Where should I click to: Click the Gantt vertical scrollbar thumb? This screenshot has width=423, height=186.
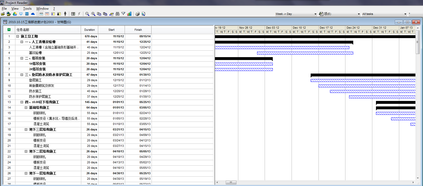418,42
